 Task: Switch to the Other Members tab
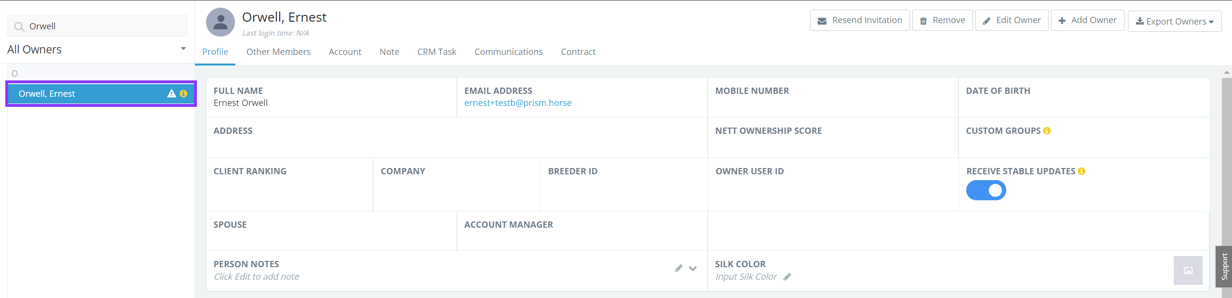click(278, 52)
